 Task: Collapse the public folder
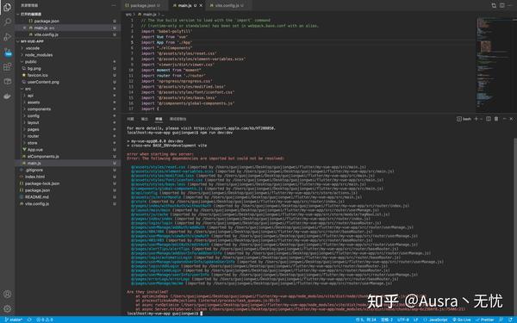[29, 62]
